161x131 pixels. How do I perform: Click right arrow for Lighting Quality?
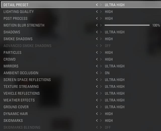click(x=101, y=12)
